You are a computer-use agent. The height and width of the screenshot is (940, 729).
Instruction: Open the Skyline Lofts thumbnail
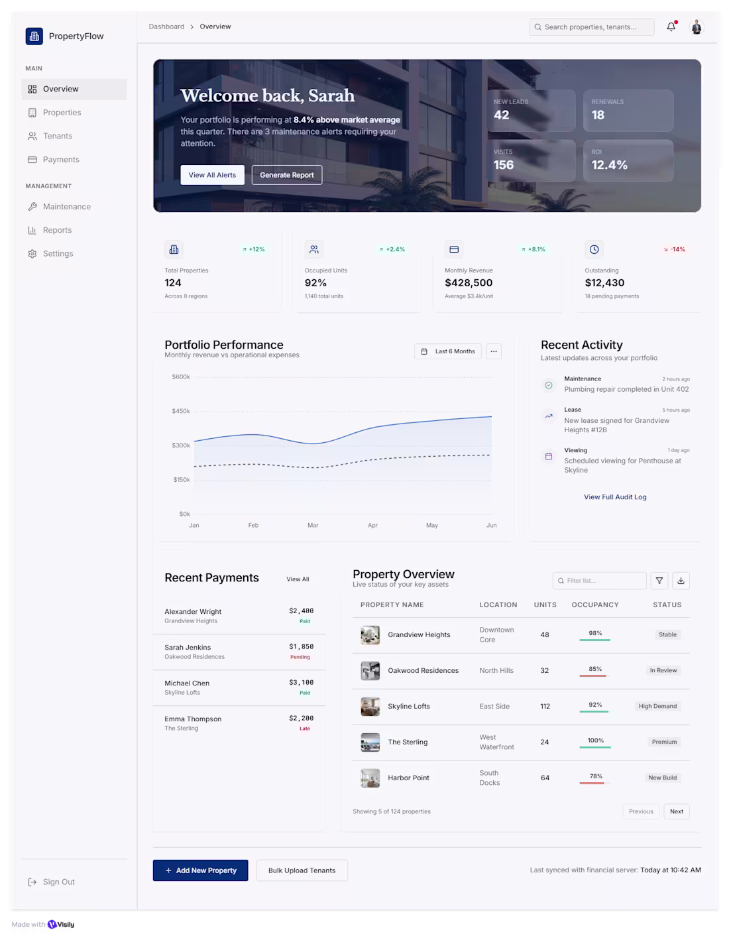coord(370,707)
